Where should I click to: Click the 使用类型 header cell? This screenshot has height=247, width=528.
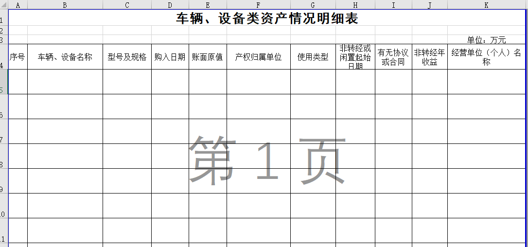coord(313,57)
